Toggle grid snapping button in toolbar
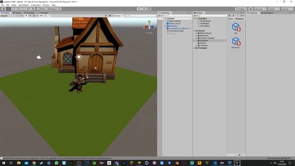The height and width of the screenshot is (166, 295). pos(59,9)
